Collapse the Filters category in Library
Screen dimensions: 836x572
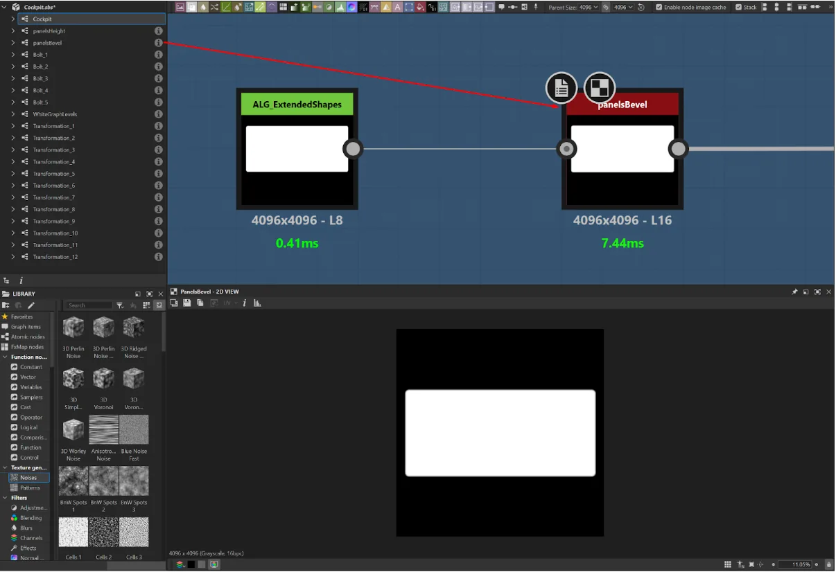coord(5,498)
